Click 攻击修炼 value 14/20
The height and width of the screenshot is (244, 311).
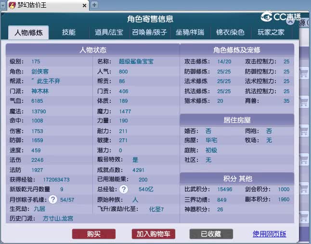click(x=224, y=61)
